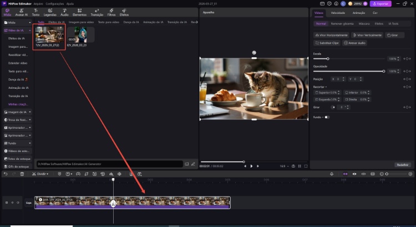The width and height of the screenshot is (416, 227).
Task: Open the Transição tool
Action: pos(97,12)
